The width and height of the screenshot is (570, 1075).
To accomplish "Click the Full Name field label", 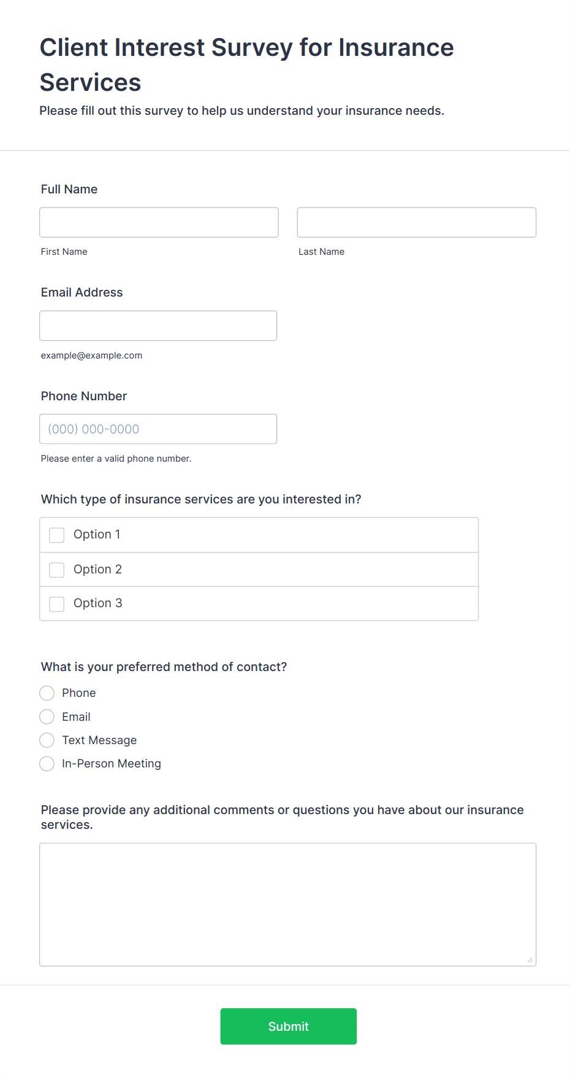I will [69, 189].
